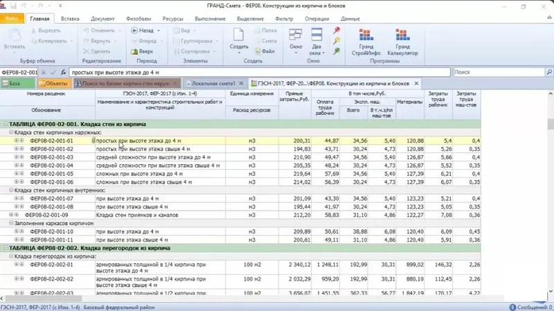Expand row ФЕР08-02-001-09 first plus
The height and width of the screenshot is (311, 554).
pyautogui.click(x=11, y=215)
